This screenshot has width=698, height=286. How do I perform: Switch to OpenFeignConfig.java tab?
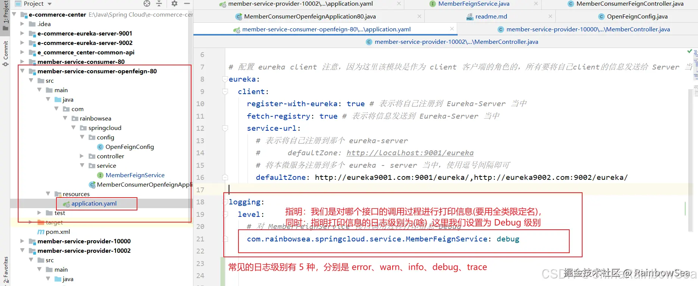click(637, 17)
